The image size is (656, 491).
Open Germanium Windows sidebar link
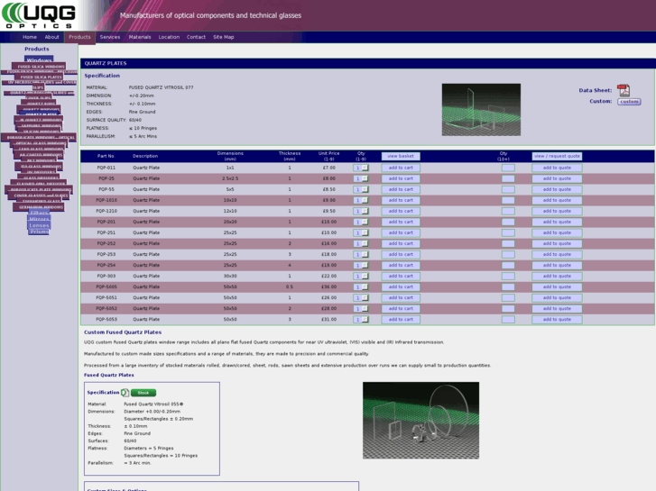pos(41,207)
